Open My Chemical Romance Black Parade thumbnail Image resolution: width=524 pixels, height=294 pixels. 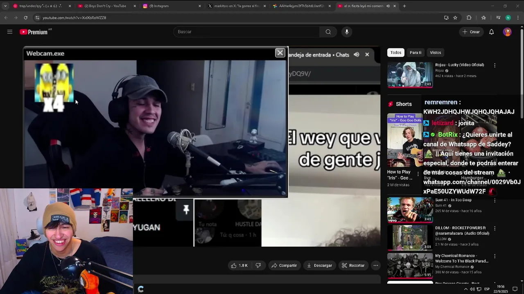pos(410,265)
